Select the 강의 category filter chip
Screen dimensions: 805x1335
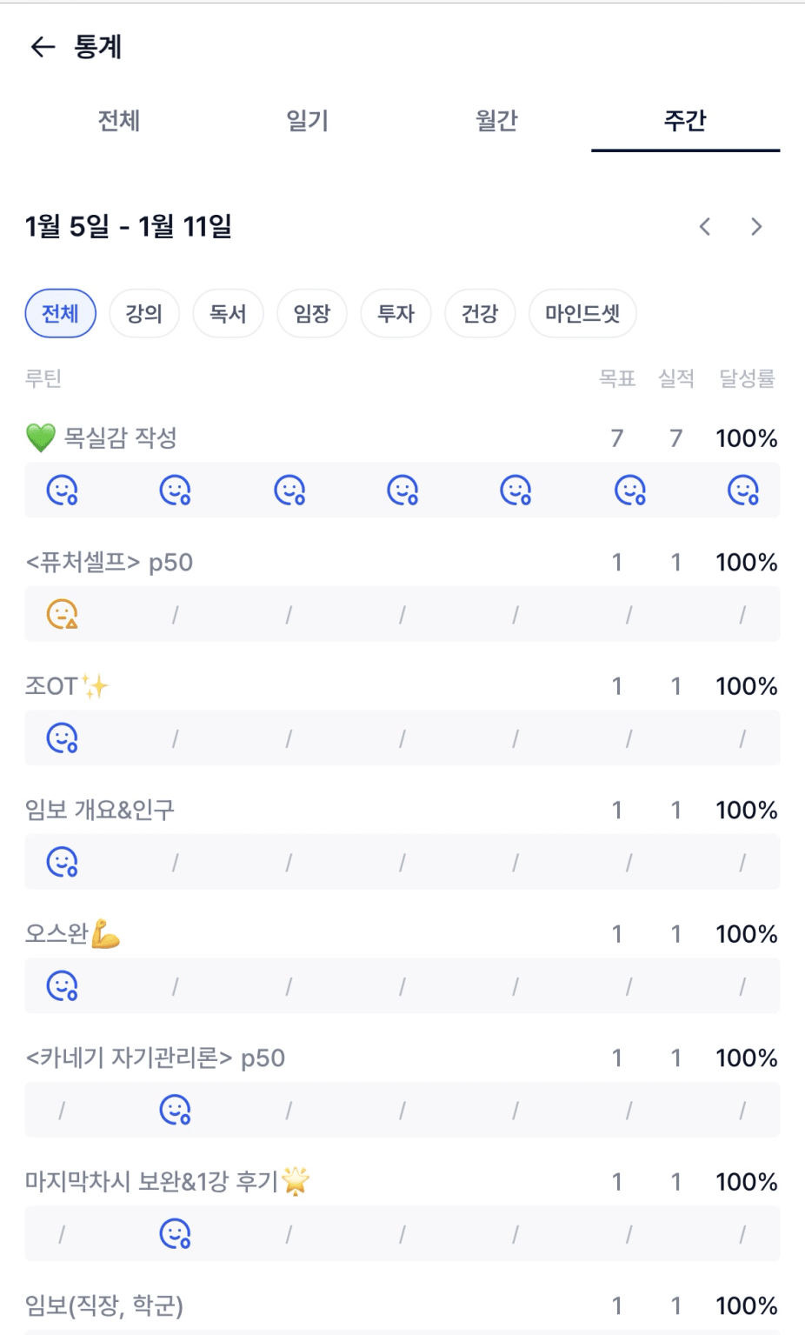click(x=144, y=313)
